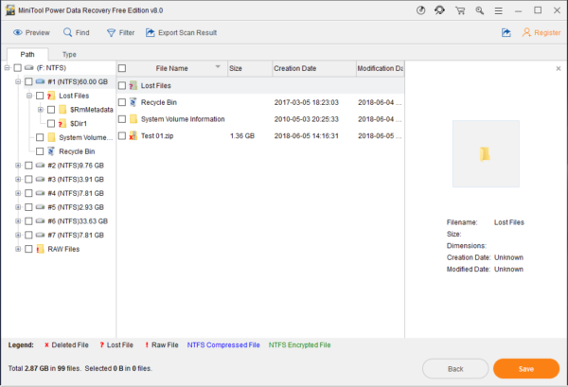
Task: Tick the RAW Files checkbox
Action: click(28, 249)
